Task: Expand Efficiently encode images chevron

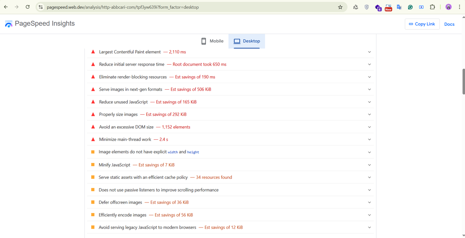Action: (369, 215)
